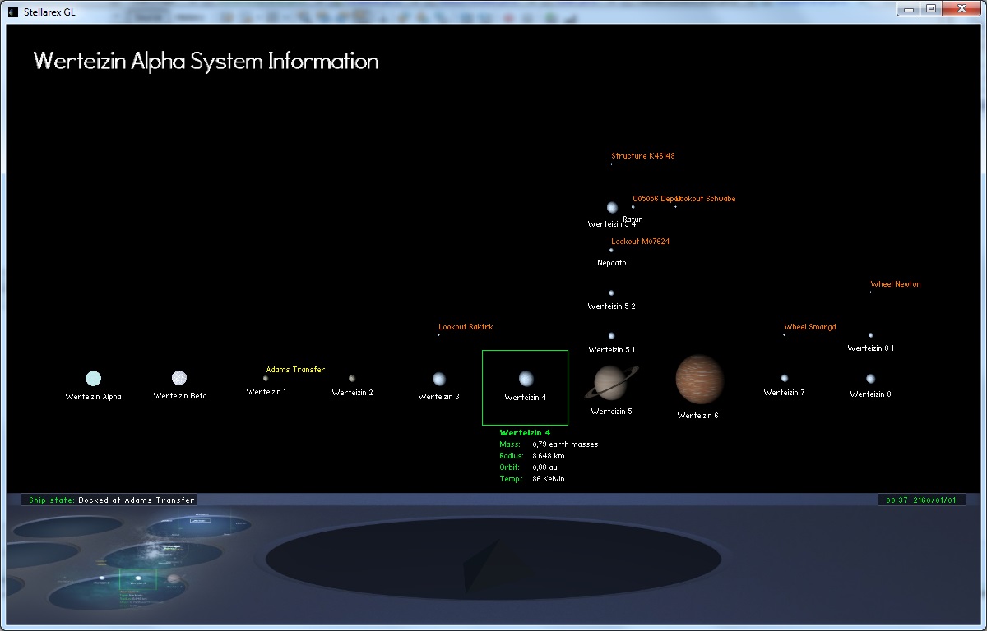Select the small planet Werteizin 1
The image size is (987, 631).
[266, 379]
